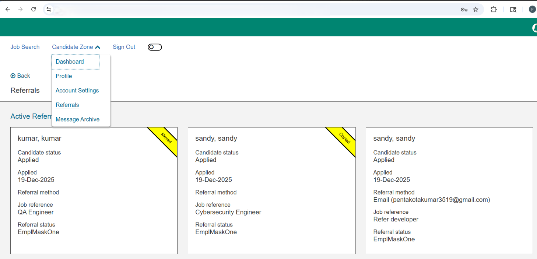Click the tab search icon beside extensions
The image size is (537, 259).
coord(513,10)
